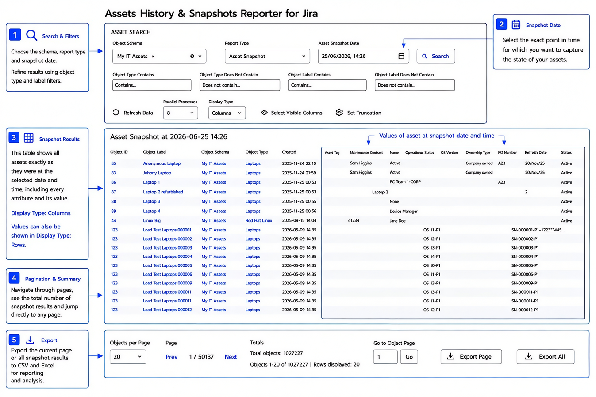Click the Export All download button
The width and height of the screenshot is (596, 397).
click(x=546, y=357)
